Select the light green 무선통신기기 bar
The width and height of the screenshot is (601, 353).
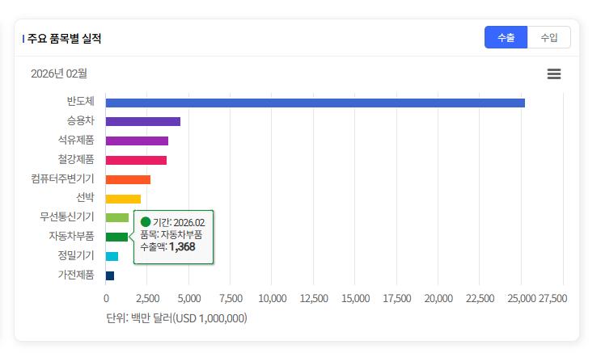click(x=116, y=217)
